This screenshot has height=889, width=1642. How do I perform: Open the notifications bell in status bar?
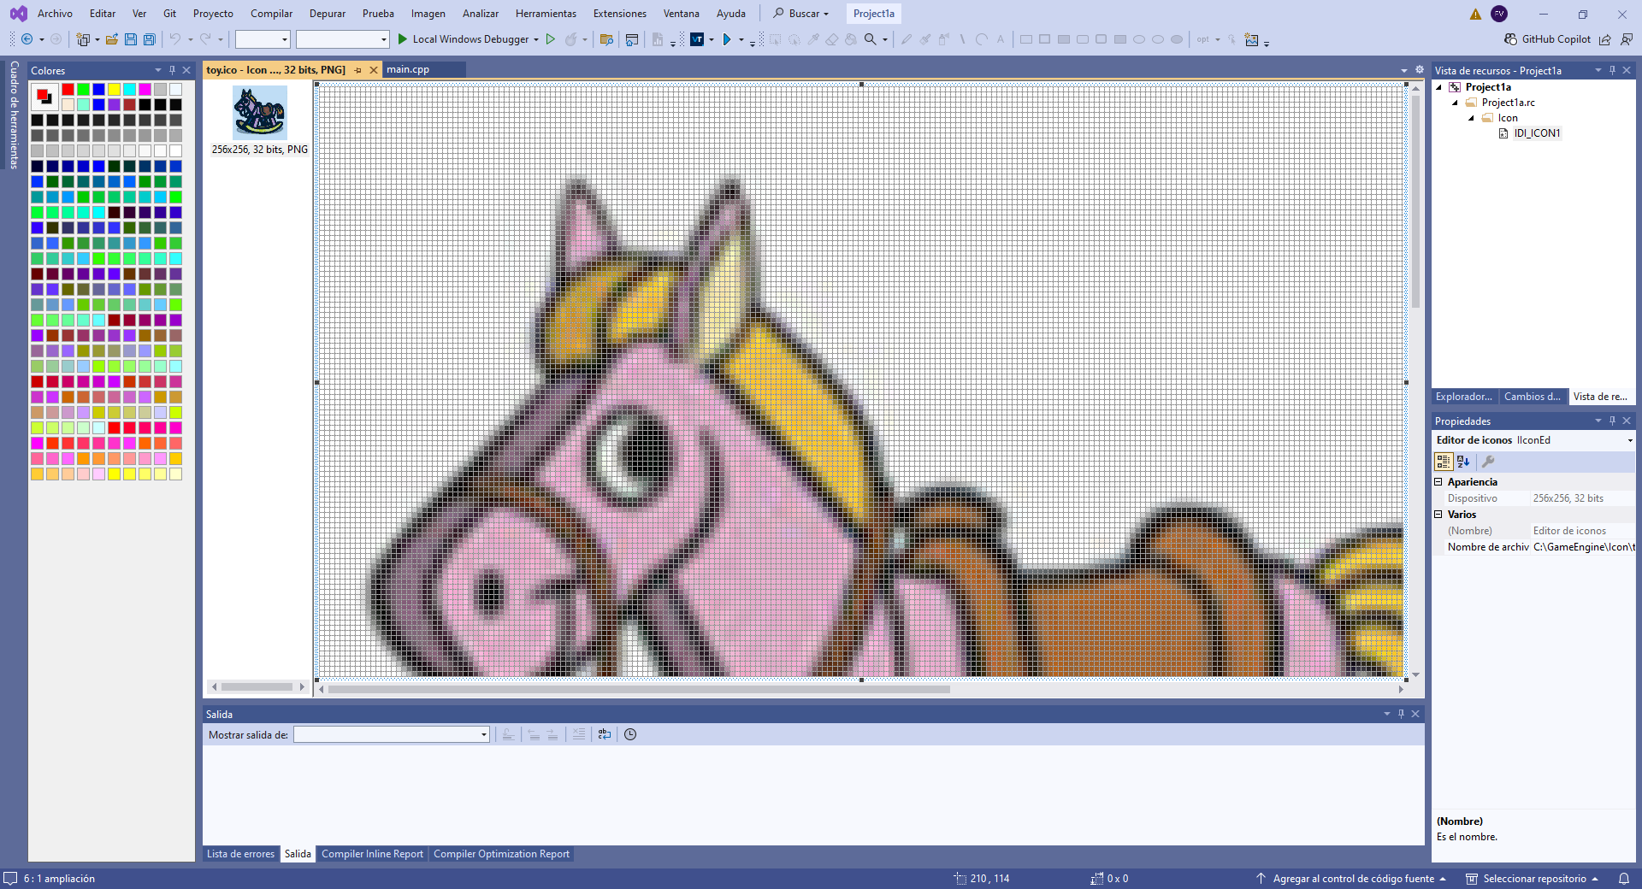[1624, 879]
